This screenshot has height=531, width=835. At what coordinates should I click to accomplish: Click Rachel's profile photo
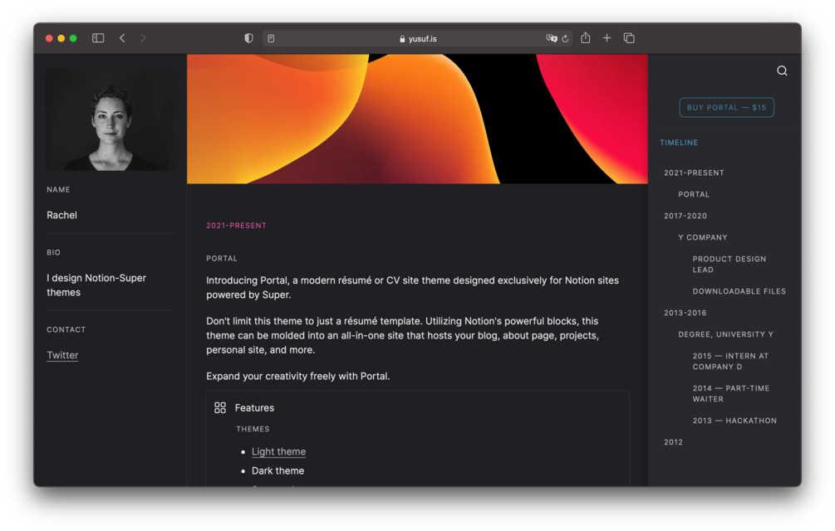tap(111, 119)
